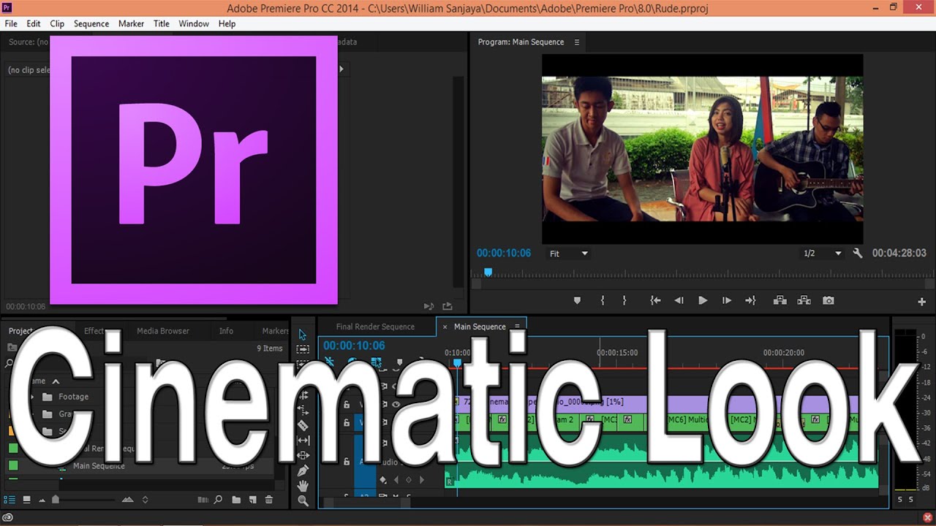Click Automate to Sequence icon
This screenshot has width=936, height=526.
click(203, 500)
